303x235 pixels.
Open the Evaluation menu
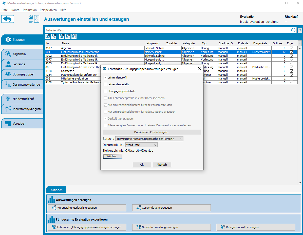(30, 10)
